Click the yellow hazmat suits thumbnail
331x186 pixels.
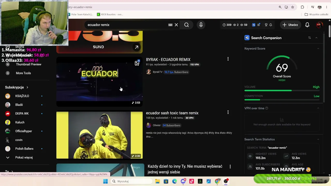(x=99, y=135)
